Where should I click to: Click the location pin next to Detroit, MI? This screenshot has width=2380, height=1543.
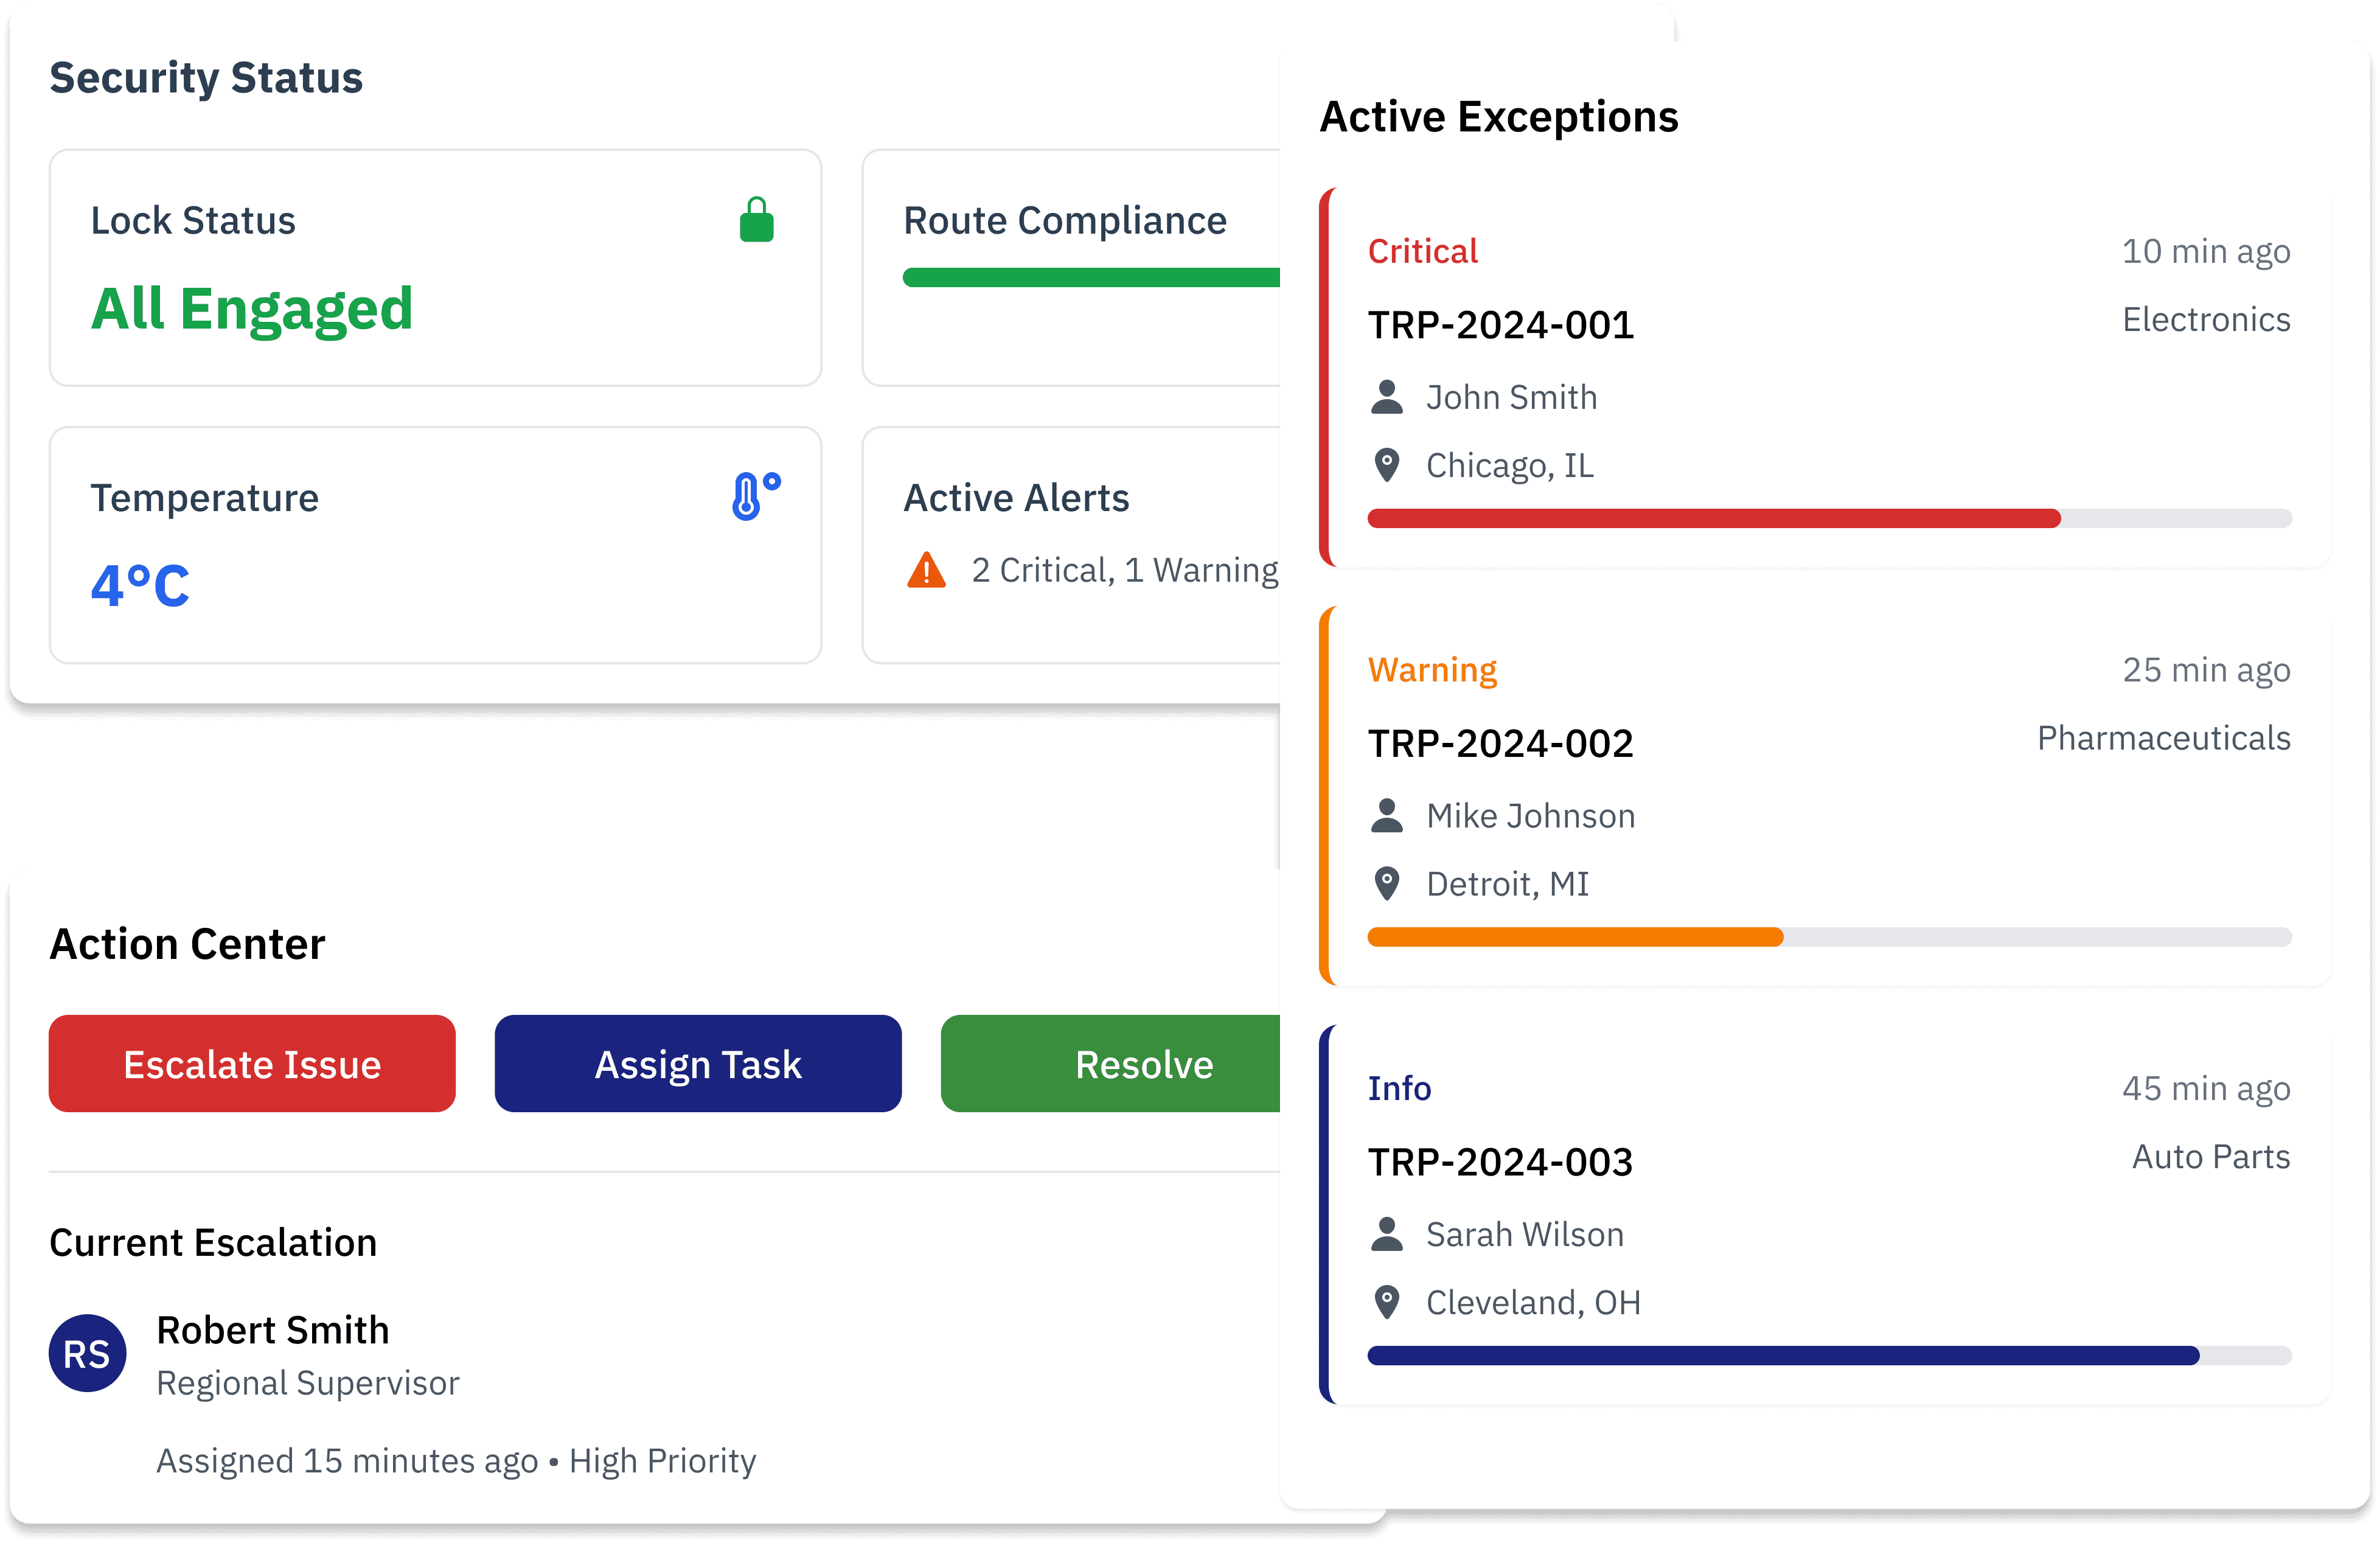tap(1387, 884)
